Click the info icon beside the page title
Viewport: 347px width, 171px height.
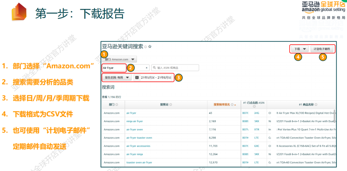pos(146,47)
